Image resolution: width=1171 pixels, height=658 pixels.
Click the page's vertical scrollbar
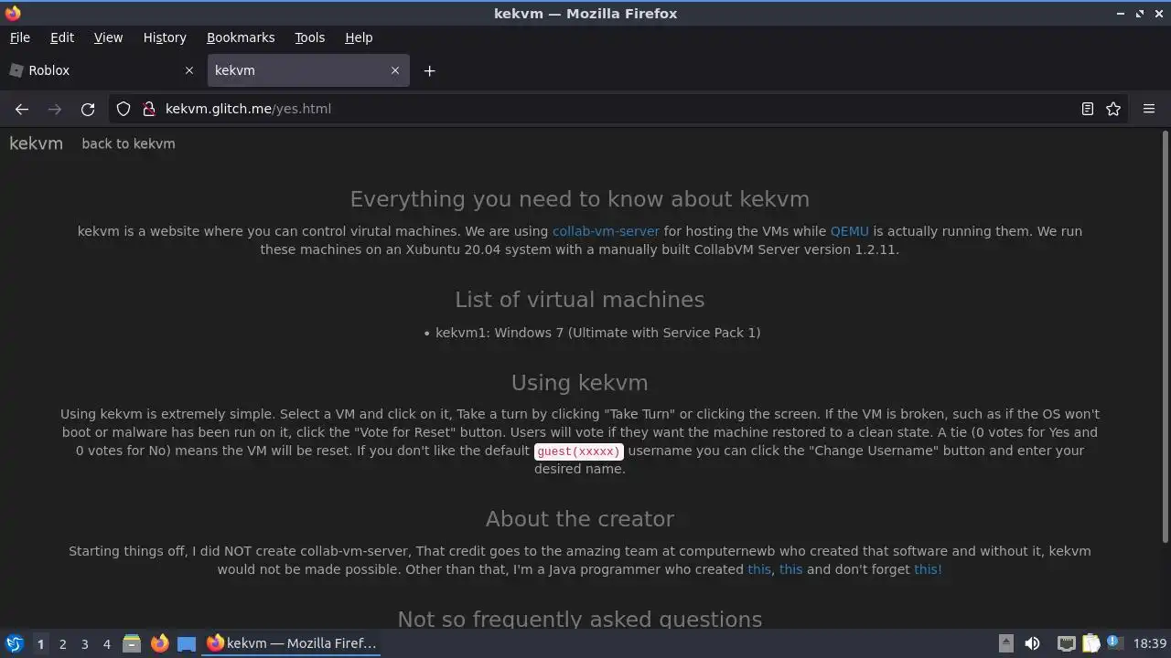click(1165, 338)
